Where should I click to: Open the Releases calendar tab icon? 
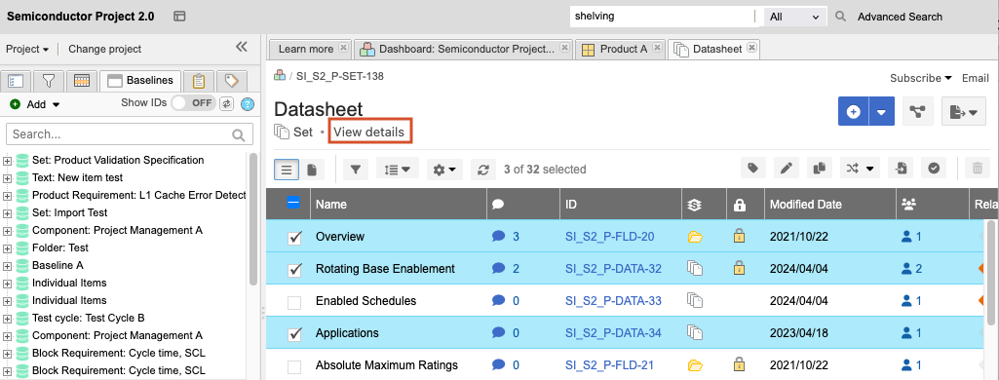(x=82, y=81)
